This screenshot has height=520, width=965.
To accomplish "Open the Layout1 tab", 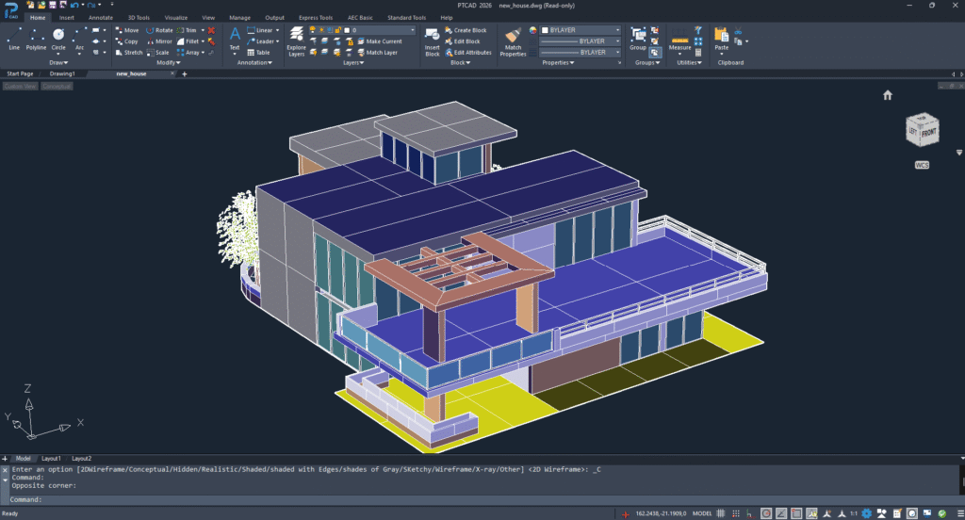I will point(51,459).
